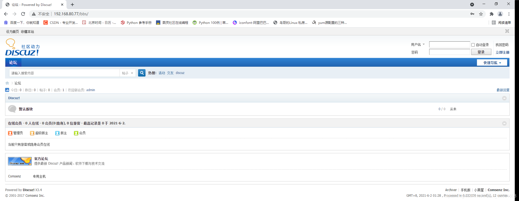Viewport: 519px width, 201px height.
Task: Click the width toggle icon at top right
Action: tap(507, 31)
